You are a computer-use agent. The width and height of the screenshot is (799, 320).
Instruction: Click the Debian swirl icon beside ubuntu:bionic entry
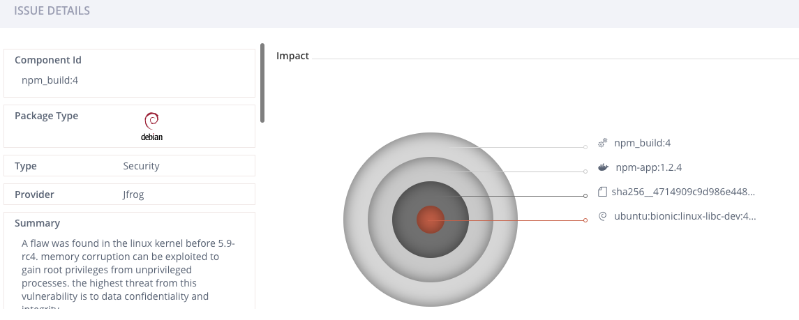(x=603, y=217)
